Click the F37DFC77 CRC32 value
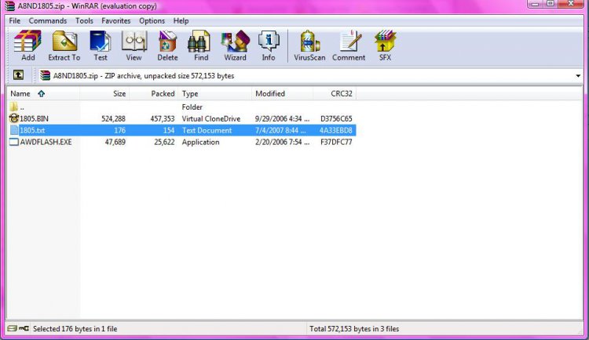 tap(336, 142)
